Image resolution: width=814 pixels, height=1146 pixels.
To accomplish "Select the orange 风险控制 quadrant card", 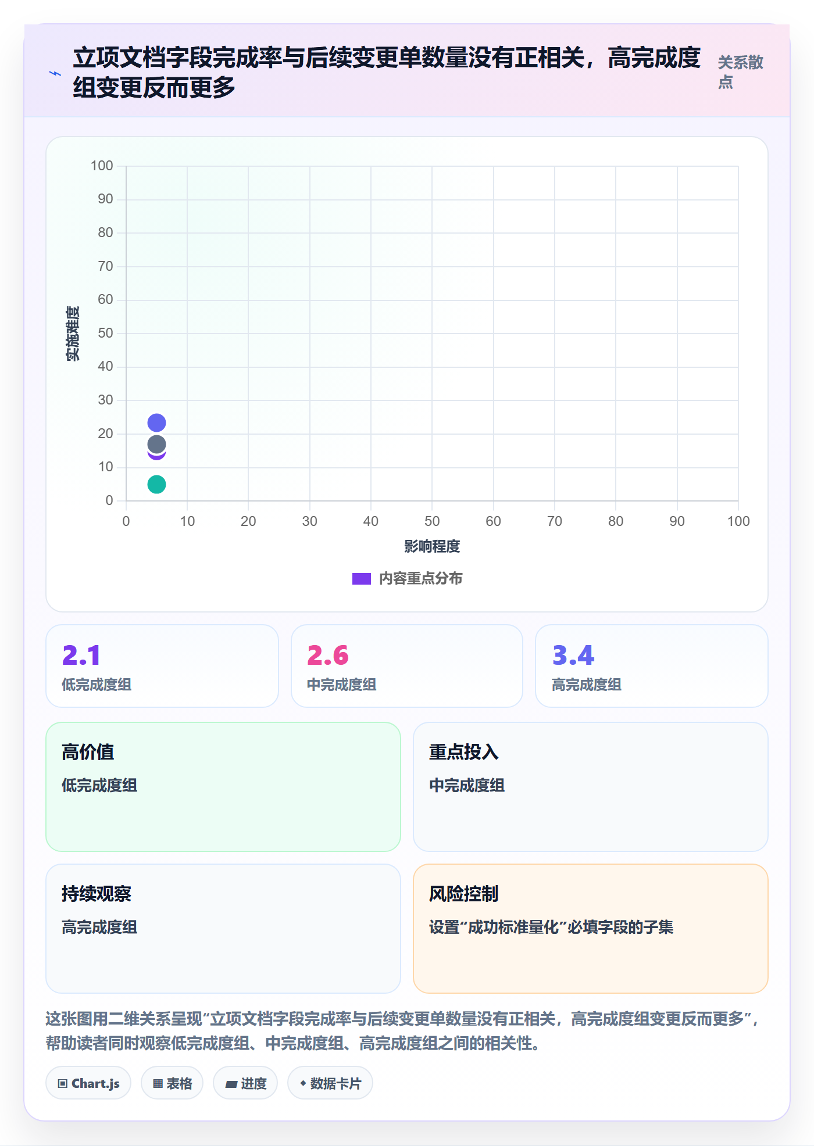I will coord(591,929).
